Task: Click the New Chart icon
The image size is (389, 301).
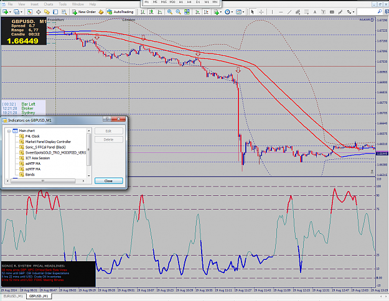Action: click(5, 12)
